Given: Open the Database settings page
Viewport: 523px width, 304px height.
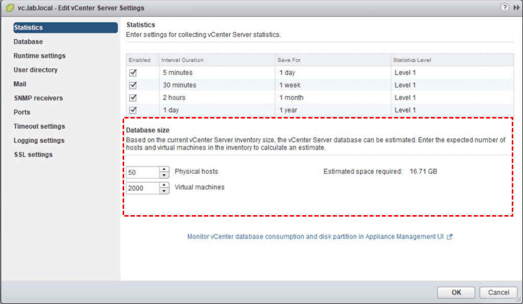Looking at the screenshot, I should pyautogui.click(x=28, y=42).
